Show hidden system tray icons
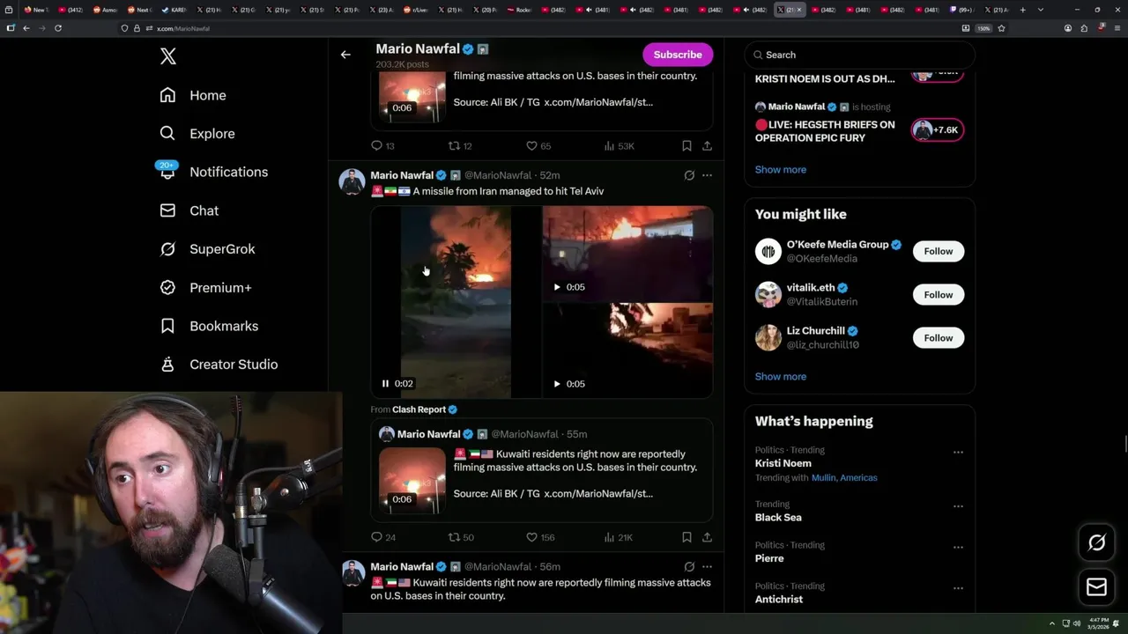 [1051, 623]
